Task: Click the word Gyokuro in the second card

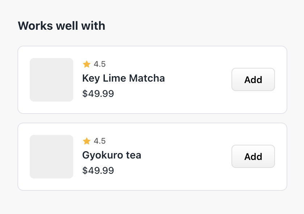Action: point(102,155)
